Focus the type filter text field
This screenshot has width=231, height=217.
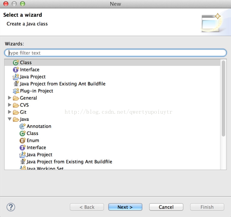pos(115,53)
